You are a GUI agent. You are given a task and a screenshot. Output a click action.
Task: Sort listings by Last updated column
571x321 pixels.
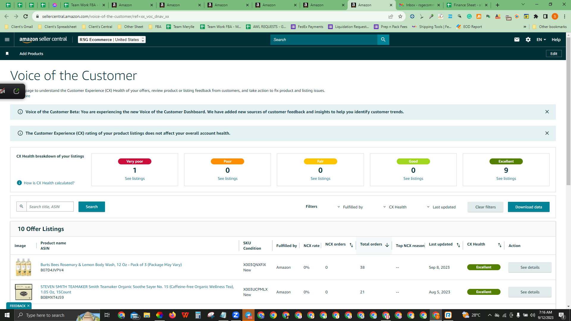point(458,245)
